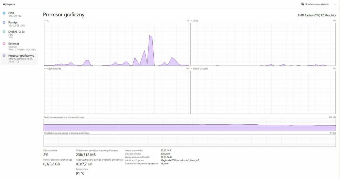Select Procesor graficzny 0 in sidebar
This screenshot has width=340, height=179.
[19, 58]
